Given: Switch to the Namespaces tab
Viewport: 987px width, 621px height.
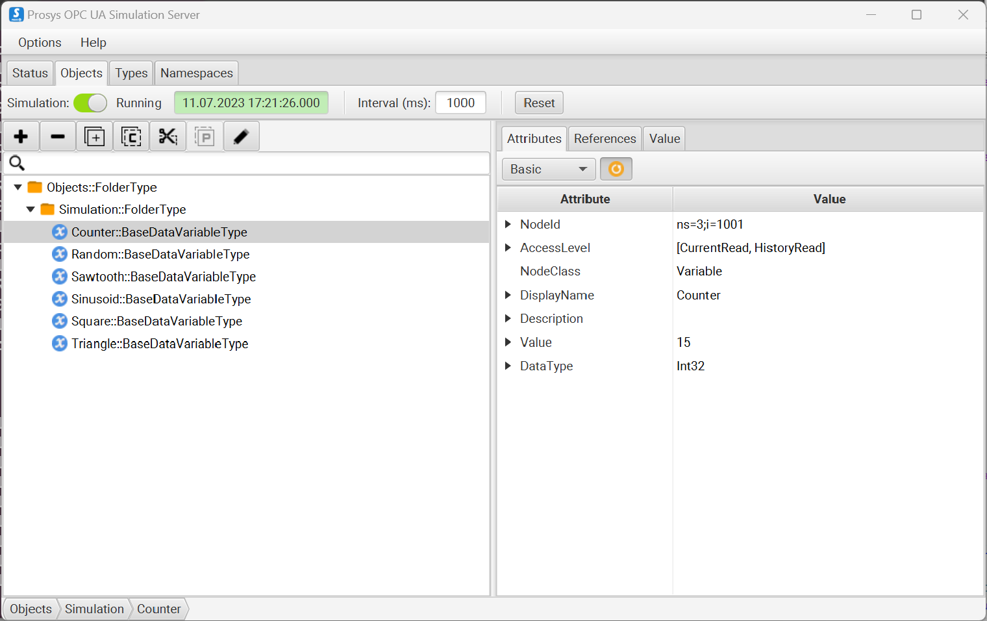Looking at the screenshot, I should coord(197,73).
